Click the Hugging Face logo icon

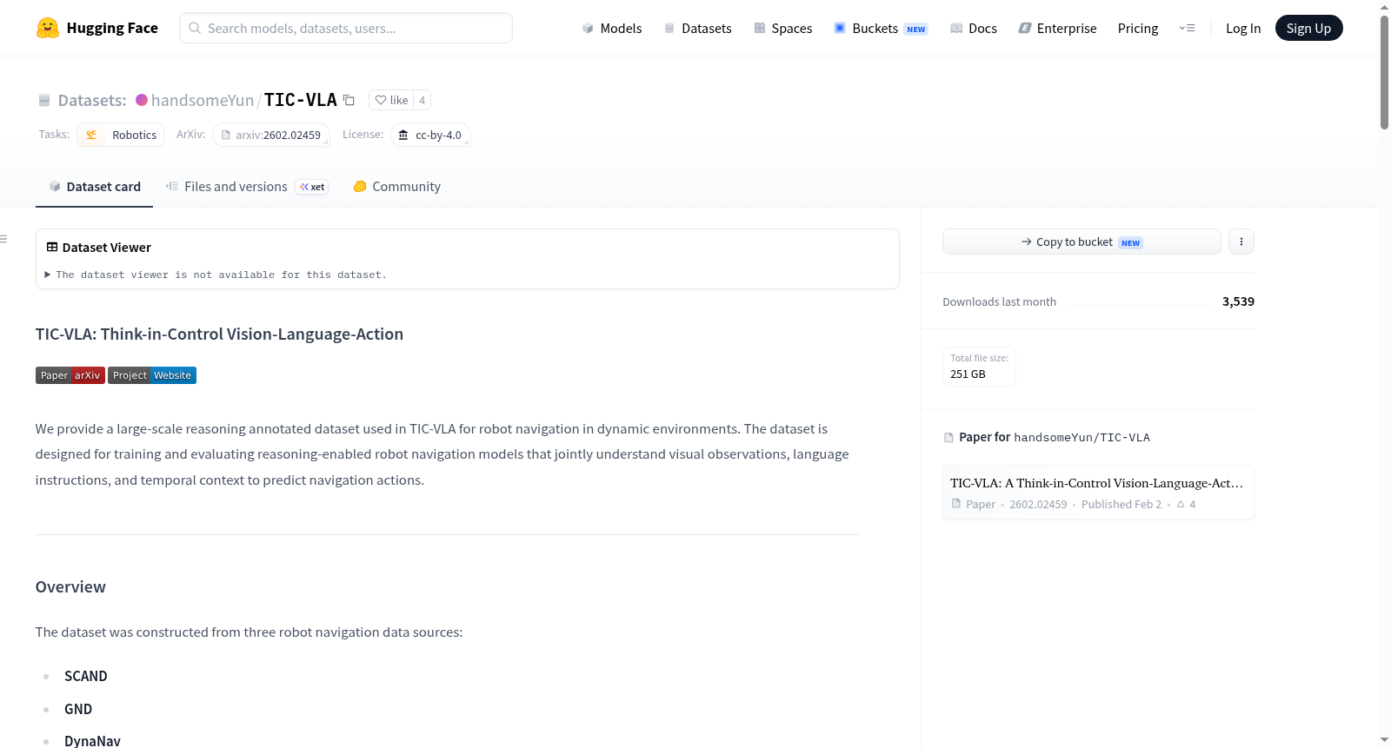click(48, 28)
